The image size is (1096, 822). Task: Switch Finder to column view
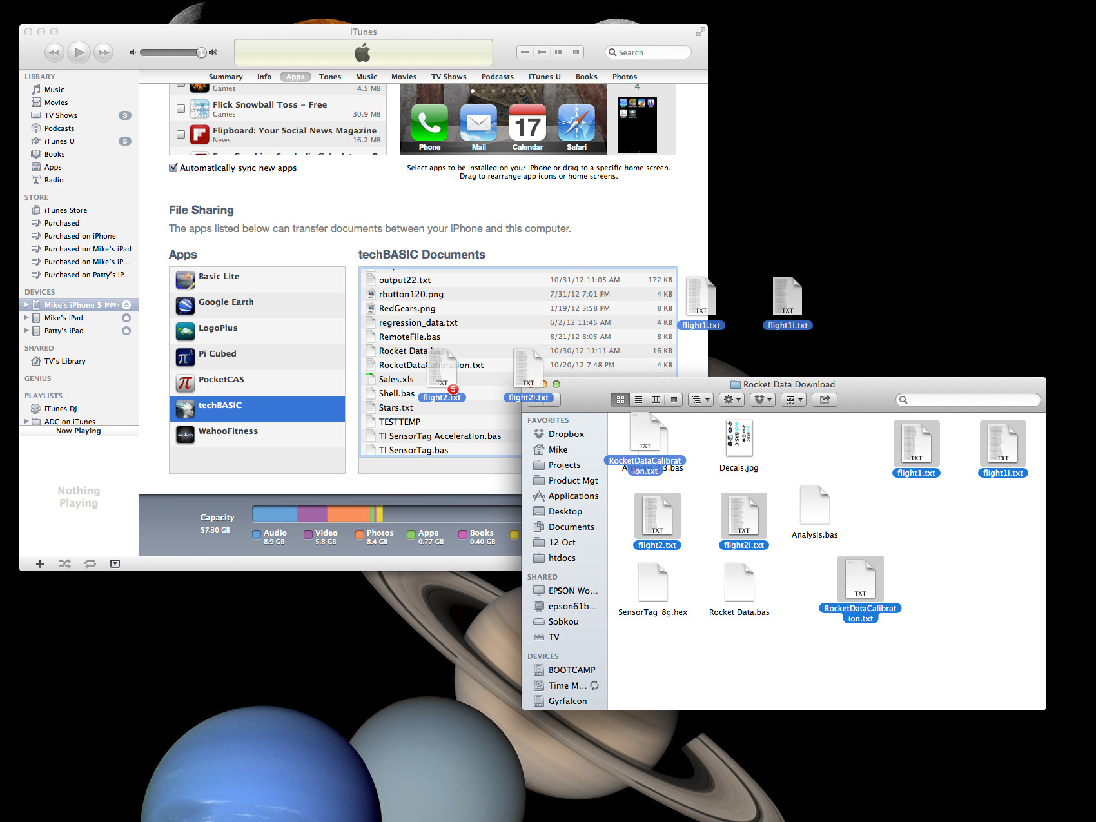point(656,400)
